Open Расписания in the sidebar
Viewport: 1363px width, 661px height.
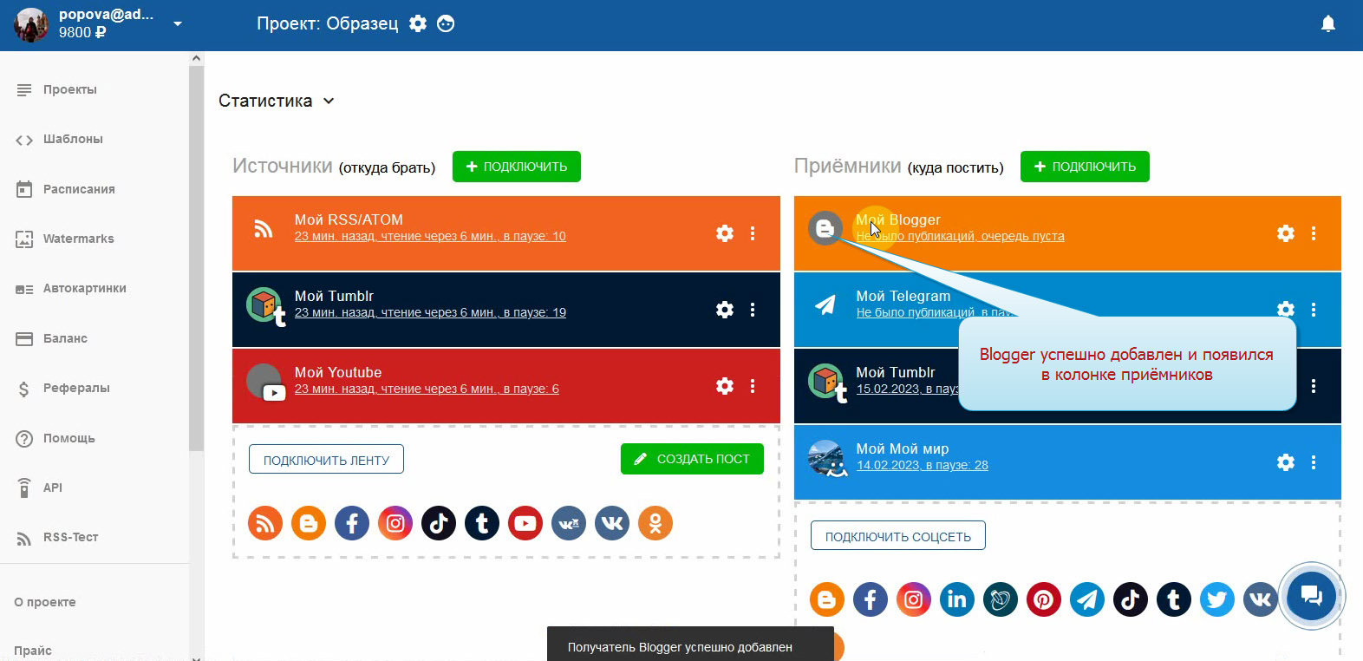coord(79,189)
